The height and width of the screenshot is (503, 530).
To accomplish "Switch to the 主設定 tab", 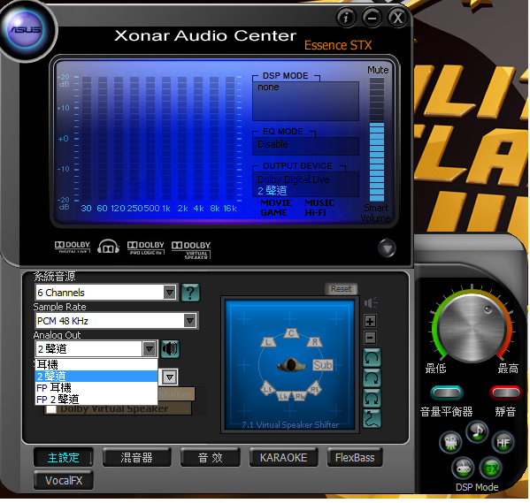I will 63,457.
